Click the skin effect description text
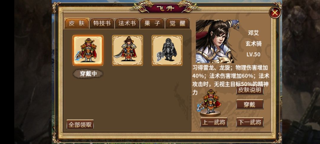The height and width of the screenshot is (144, 320). [231, 80]
